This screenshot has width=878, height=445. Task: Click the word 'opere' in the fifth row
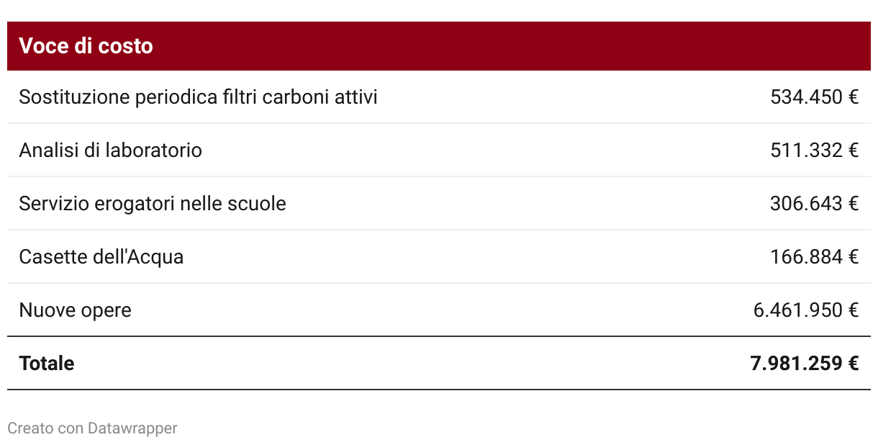coord(107,310)
